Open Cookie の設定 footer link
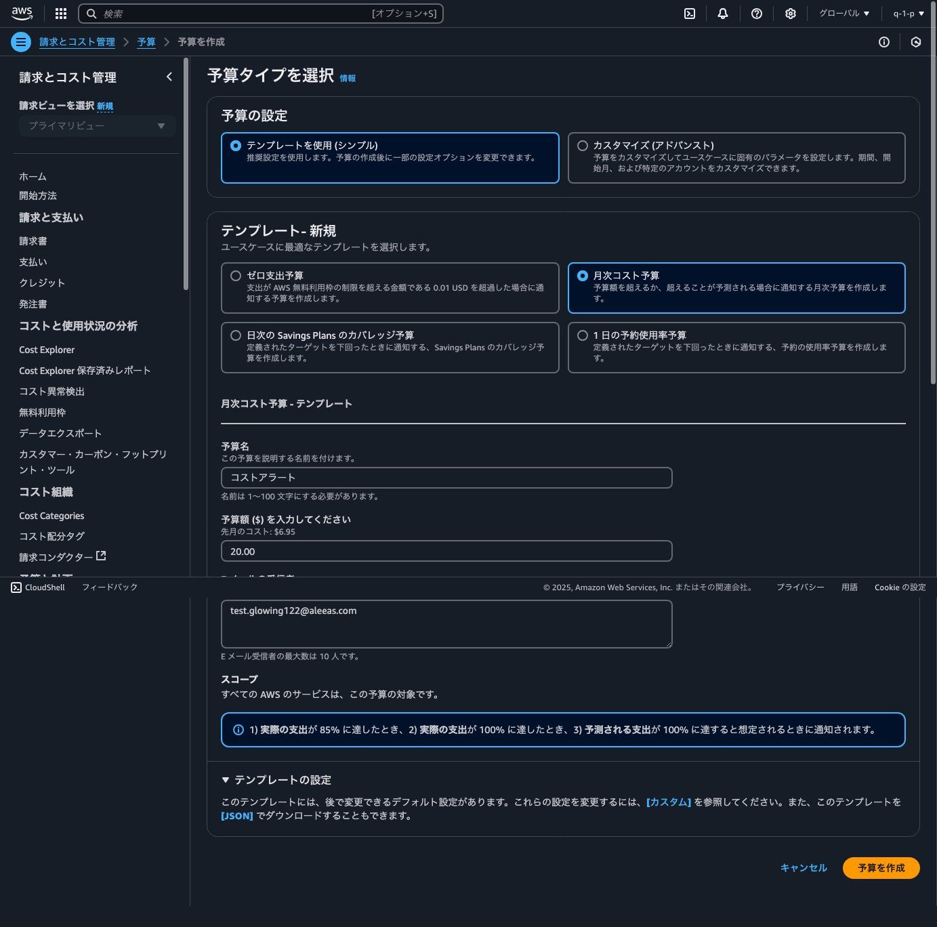 click(x=900, y=588)
